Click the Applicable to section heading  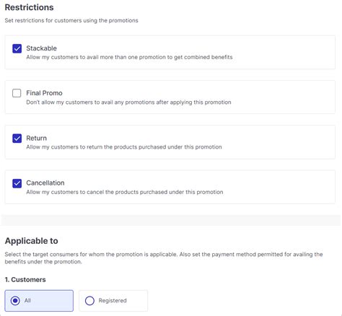[x=32, y=241]
